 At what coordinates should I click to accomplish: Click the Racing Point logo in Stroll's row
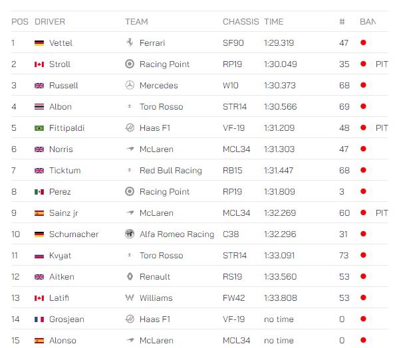pyautogui.click(x=130, y=64)
